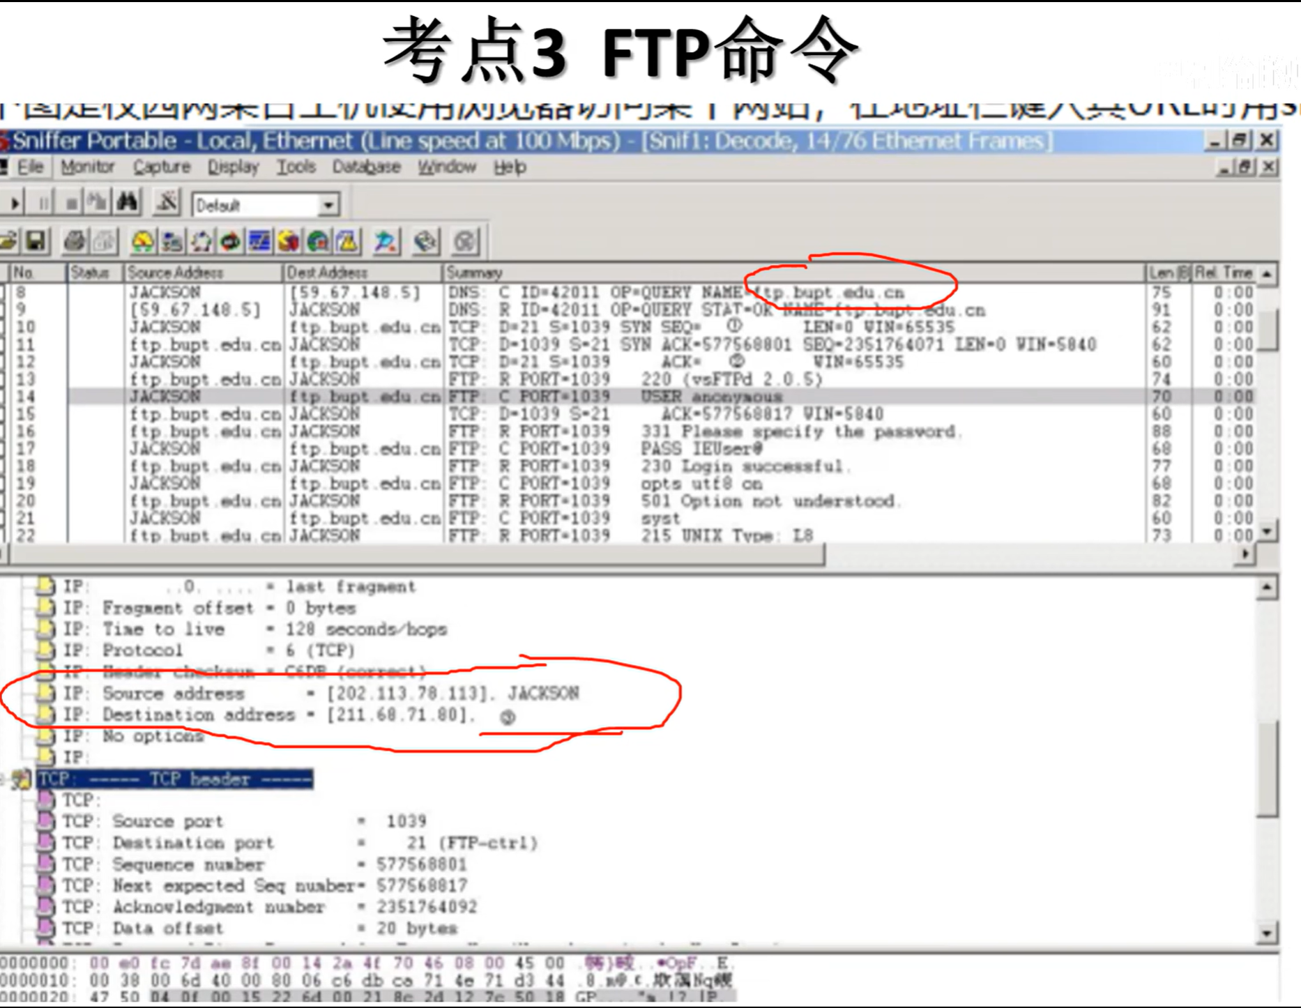The image size is (1301, 1008).
Task: Select packet 8 DNS query row
Action: [627, 292]
